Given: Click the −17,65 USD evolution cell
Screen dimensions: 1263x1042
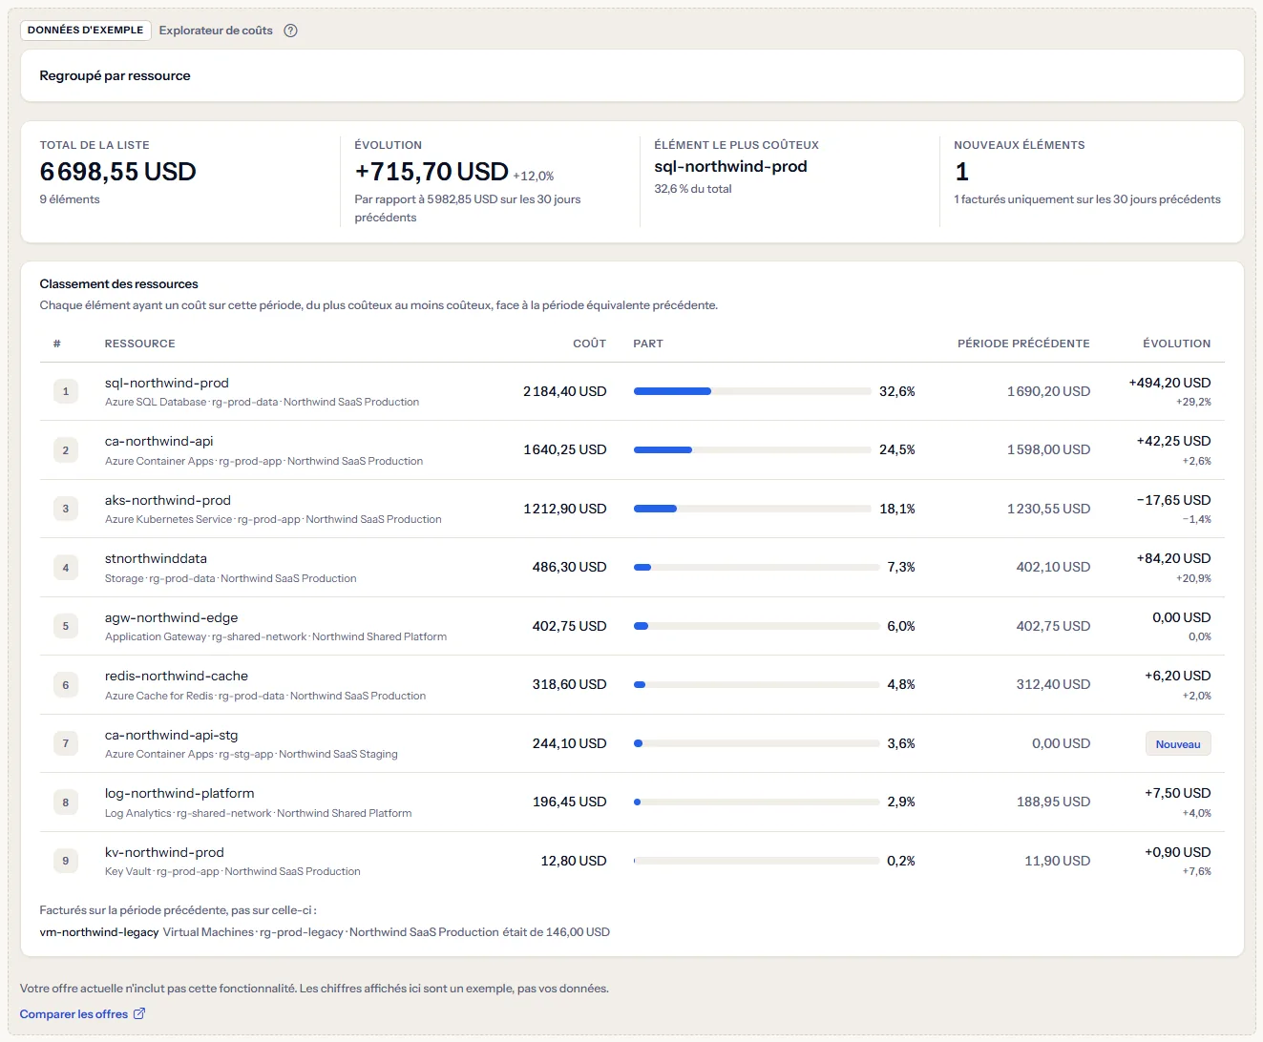Looking at the screenshot, I should [1173, 500].
